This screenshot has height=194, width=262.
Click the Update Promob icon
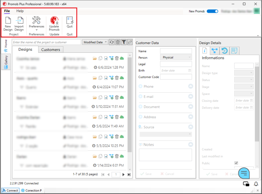[54, 20]
